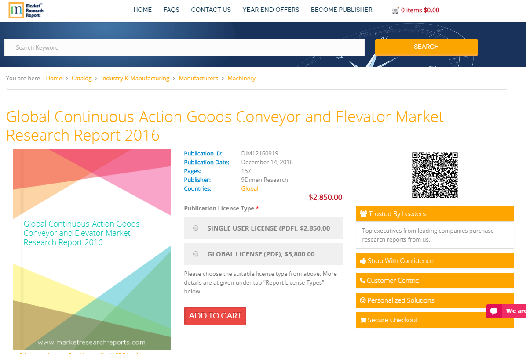Open BECOME PUBLISHER menu item
Screen dimensions: 526x354
click(341, 10)
